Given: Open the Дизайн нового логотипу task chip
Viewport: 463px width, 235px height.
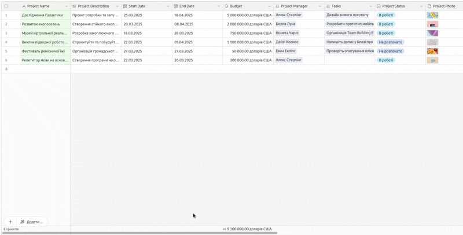Looking at the screenshot, I should [x=348, y=15].
